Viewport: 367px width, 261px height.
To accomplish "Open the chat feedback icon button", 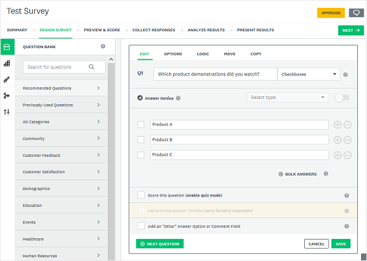I will pyautogui.click(x=357, y=13).
